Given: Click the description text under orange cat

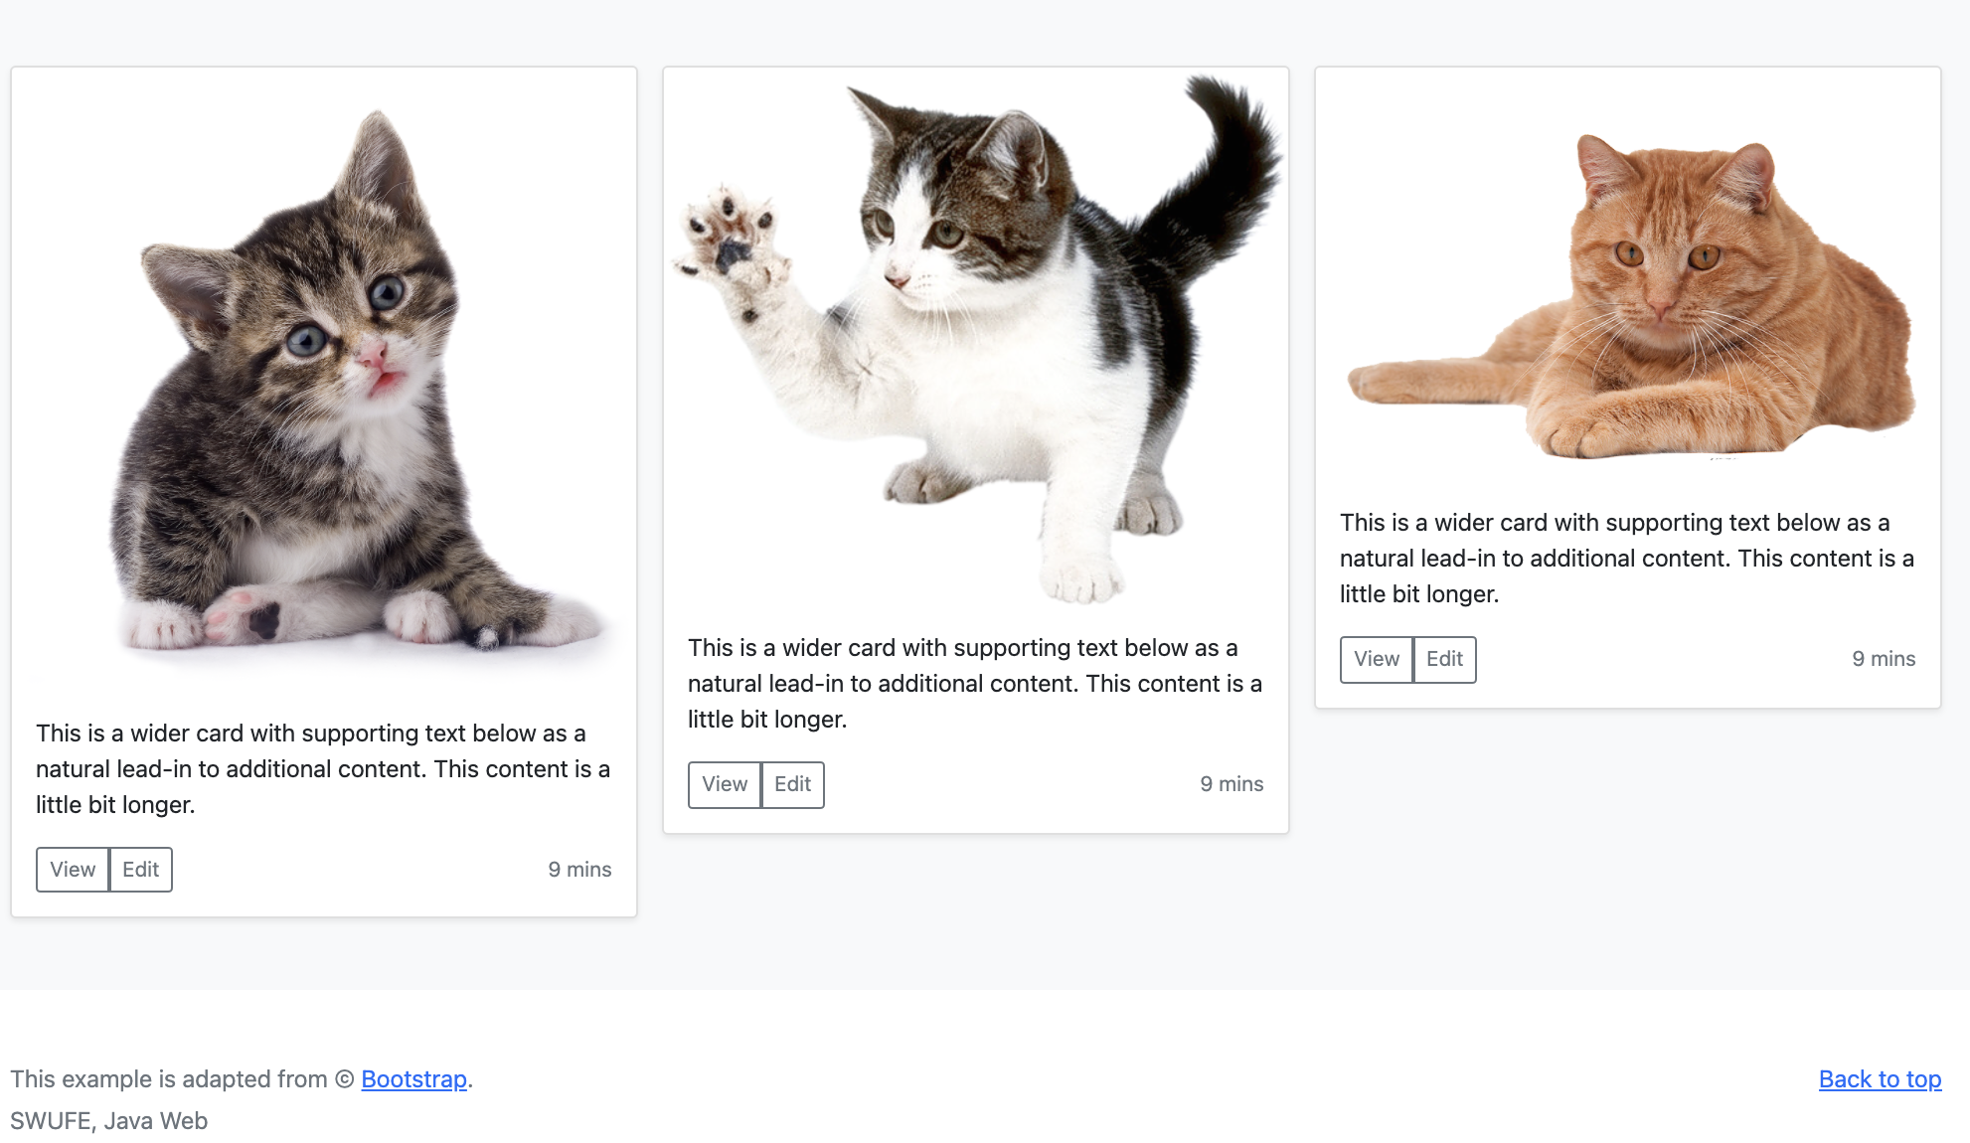Looking at the screenshot, I should point(1627,559).
